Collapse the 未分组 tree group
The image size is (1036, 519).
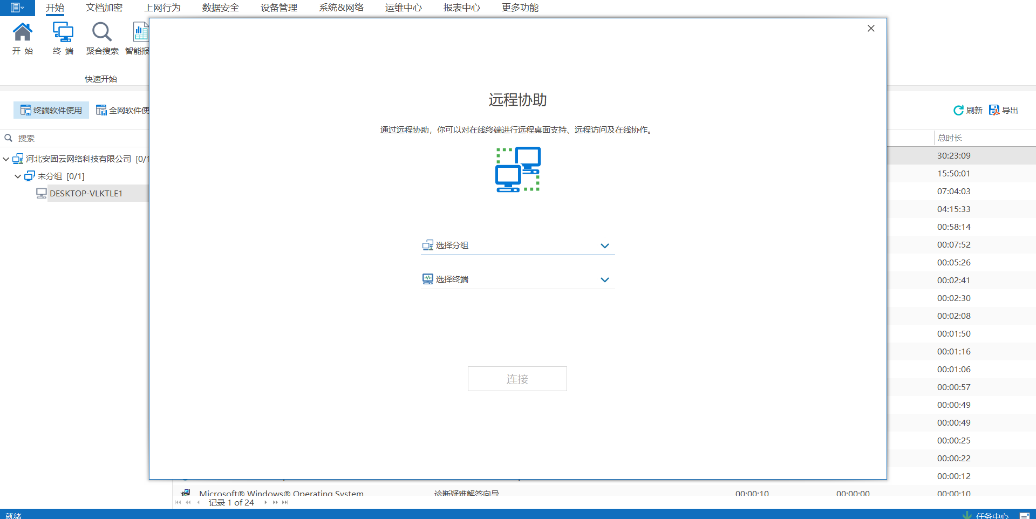pyautogui.click(x=18, y=176)
